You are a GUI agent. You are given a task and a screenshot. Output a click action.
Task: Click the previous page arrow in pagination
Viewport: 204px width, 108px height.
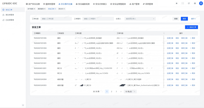pyautogui.click(x=102, y=91)
